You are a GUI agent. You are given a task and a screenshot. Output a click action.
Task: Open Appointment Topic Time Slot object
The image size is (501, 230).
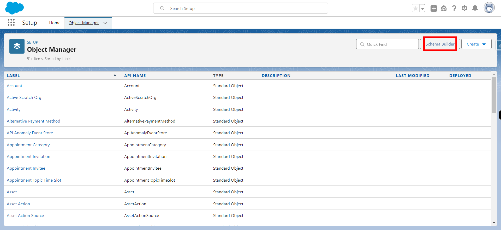point(34,180)
